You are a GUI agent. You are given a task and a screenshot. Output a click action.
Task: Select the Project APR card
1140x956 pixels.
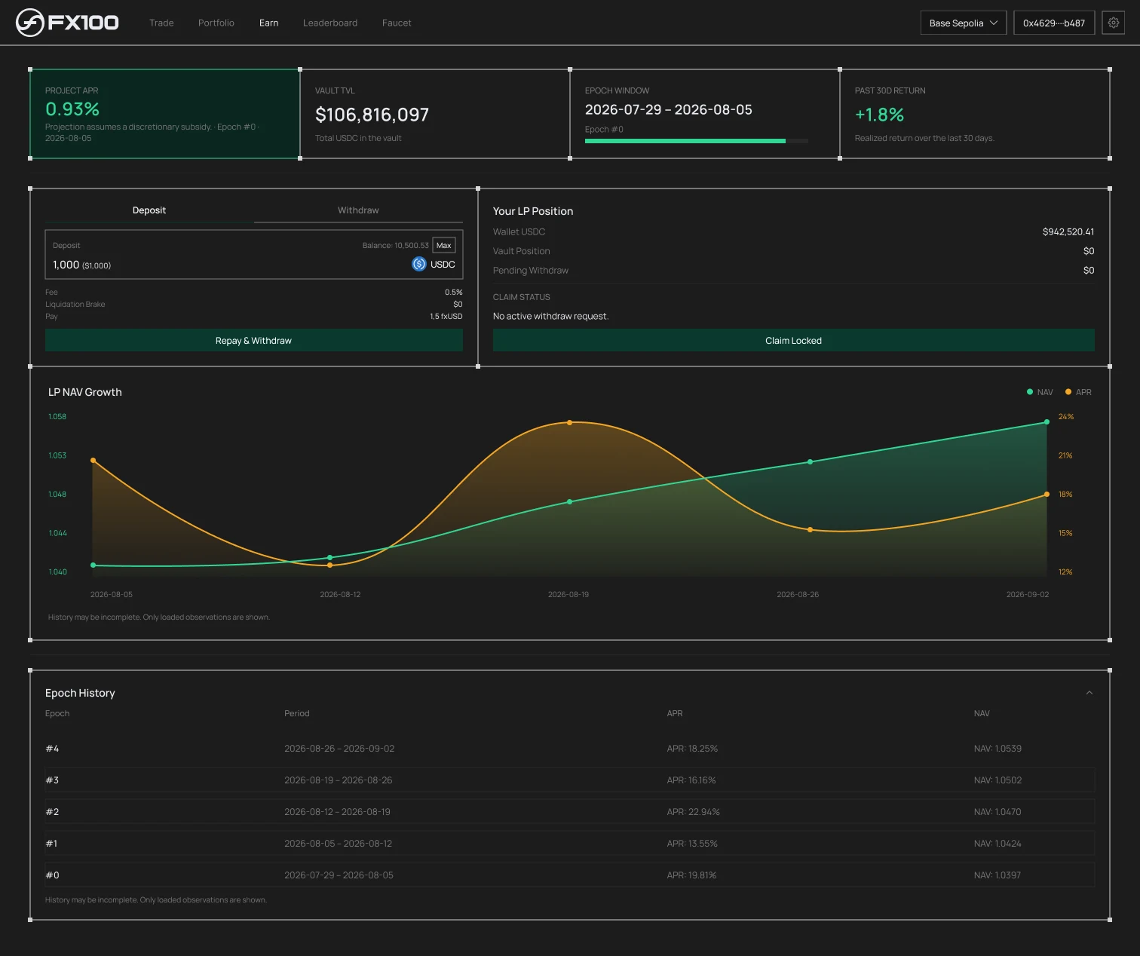[x=165, y=114]
